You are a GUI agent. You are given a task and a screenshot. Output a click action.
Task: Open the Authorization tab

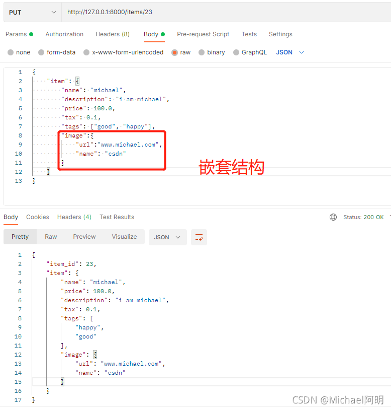(64, 34)
